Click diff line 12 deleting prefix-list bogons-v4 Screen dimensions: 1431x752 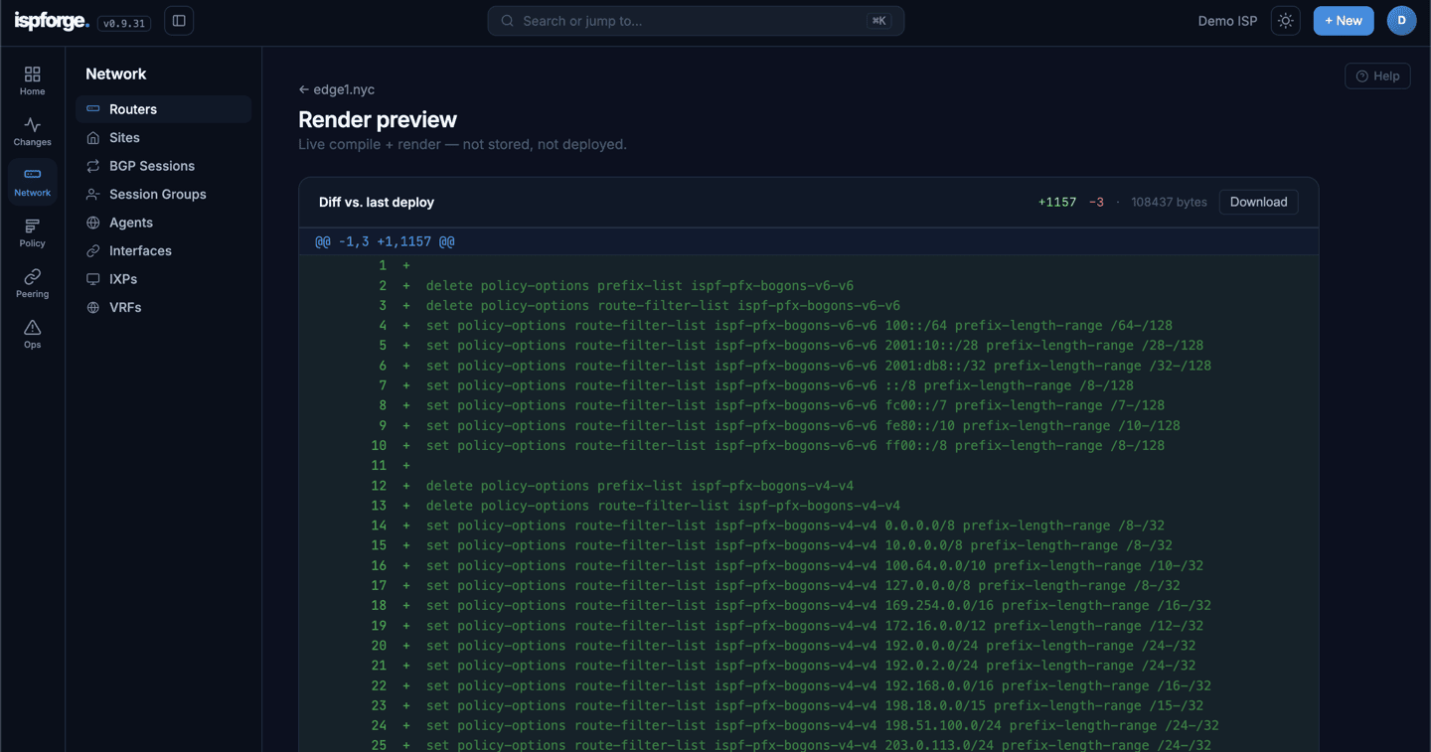tap(809, 486)
